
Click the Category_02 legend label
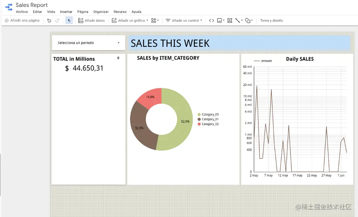[x=210, y=124]
